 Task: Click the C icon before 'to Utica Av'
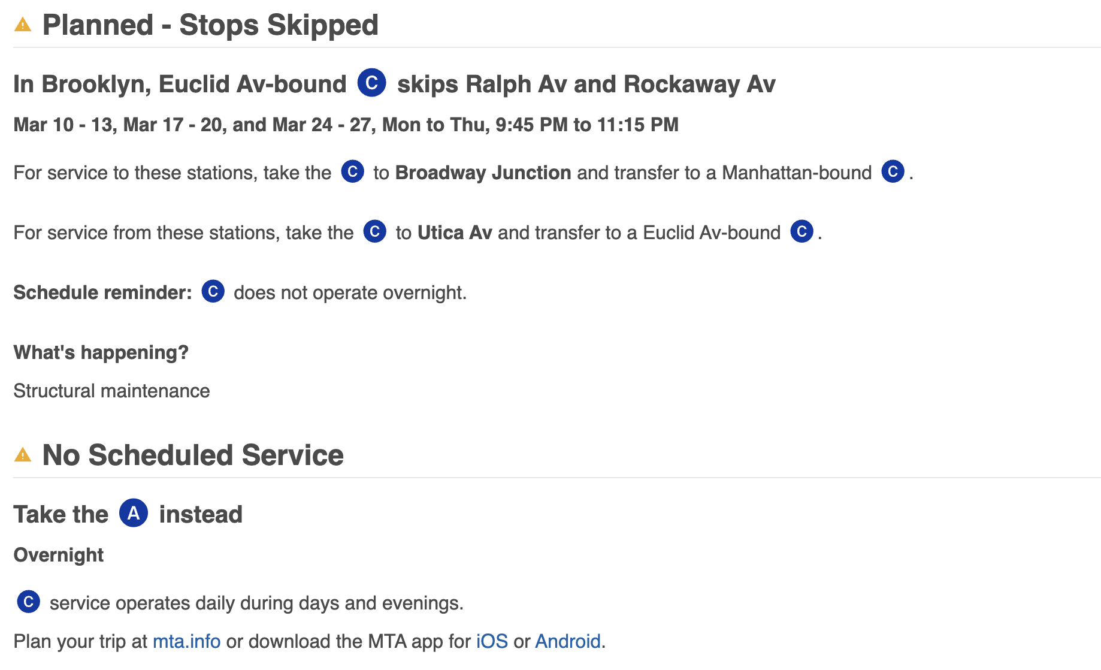(x=375, y=232)
